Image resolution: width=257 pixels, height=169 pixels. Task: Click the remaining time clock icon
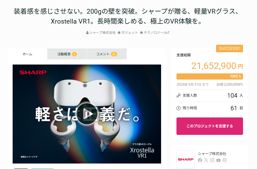pyautogui.click(x=179, y=108)
